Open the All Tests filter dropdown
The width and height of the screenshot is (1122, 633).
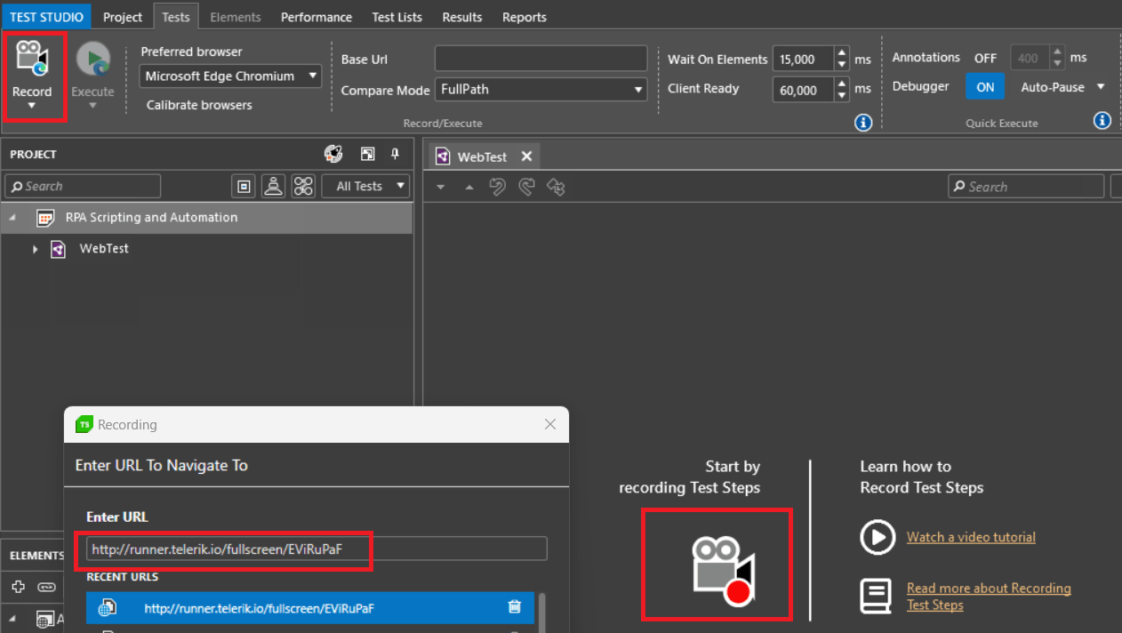366,186
